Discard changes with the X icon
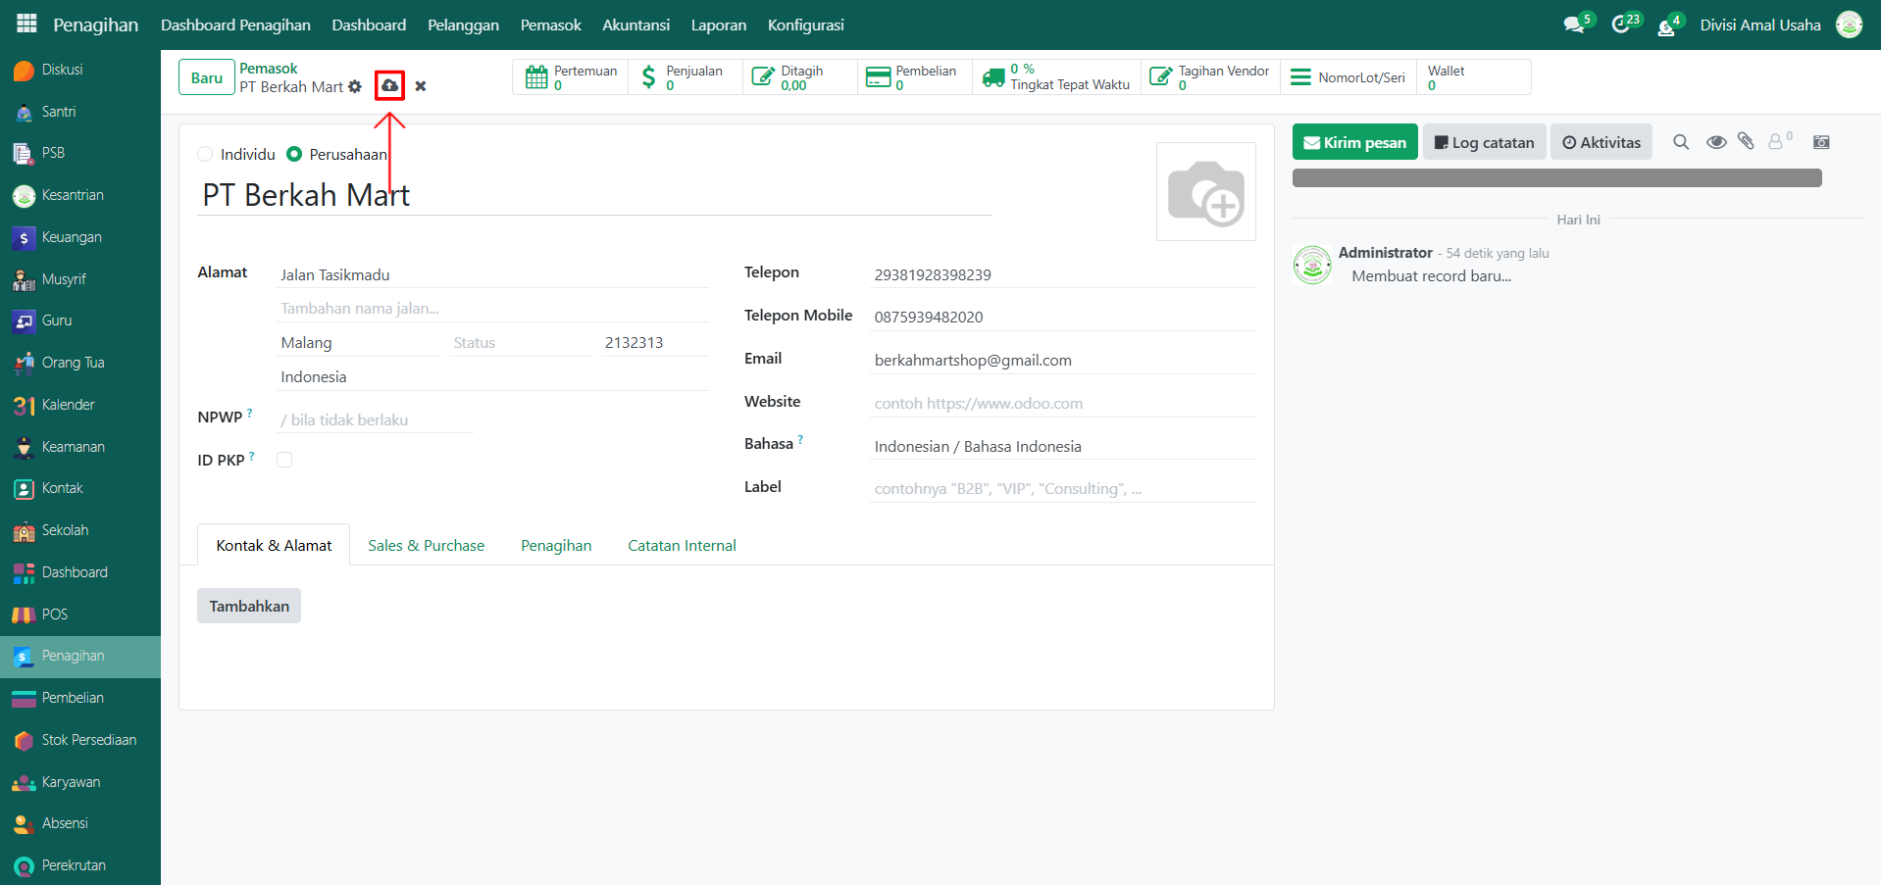The height and width of the screenshot is (885, 1881). coord(421,86)
